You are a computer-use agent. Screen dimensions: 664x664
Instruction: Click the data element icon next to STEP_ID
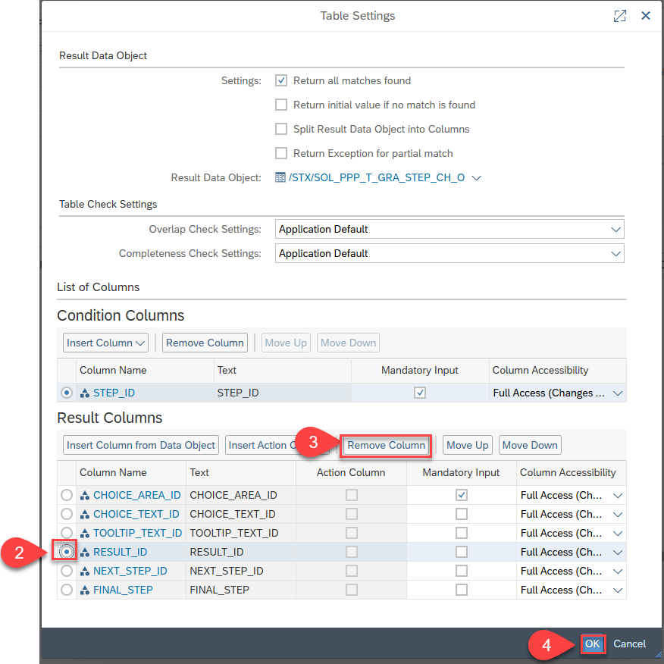point(85,393)
